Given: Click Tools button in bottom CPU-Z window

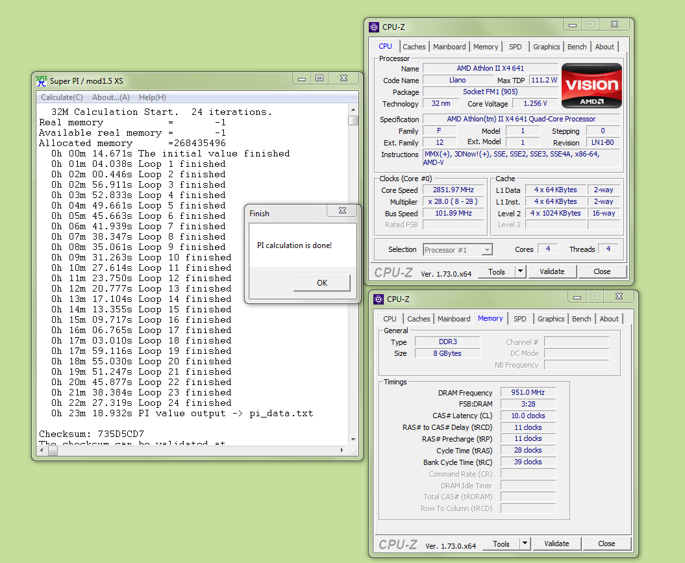Looking at the screenshot, I should tap(501, 544).
